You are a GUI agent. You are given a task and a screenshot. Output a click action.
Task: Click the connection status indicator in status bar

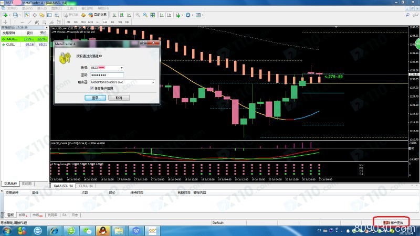coord(393,222)
